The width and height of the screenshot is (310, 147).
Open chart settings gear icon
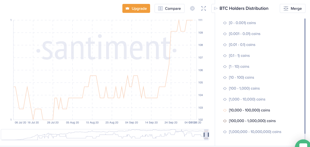click(192, 8)
